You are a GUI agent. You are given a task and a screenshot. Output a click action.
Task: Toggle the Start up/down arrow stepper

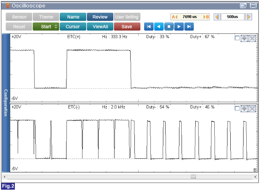[x=56, y=26]
